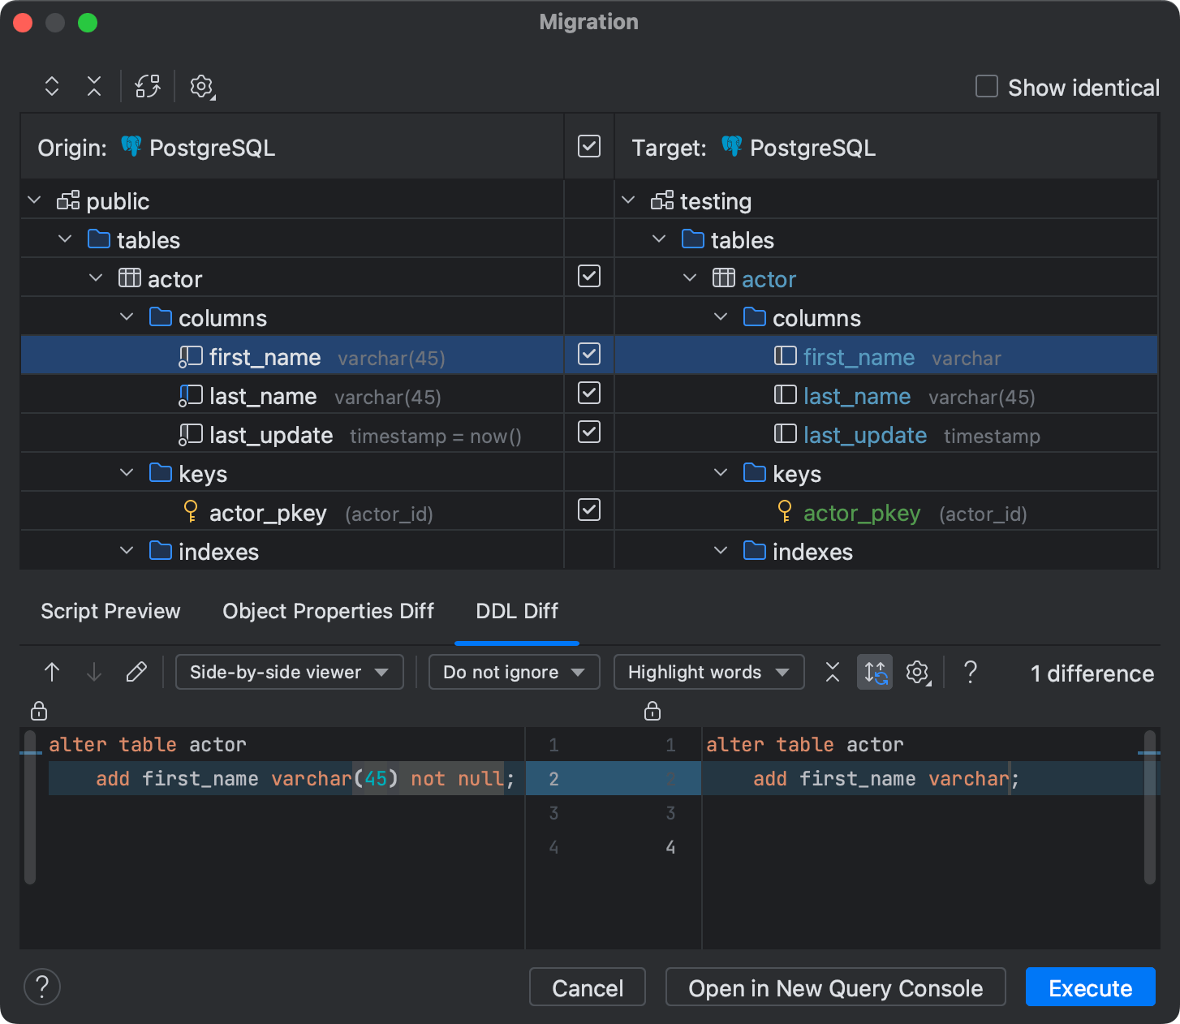Click the next difference arrow icon
This screenshot has width=1180, height=1024.
(x=93, y=672)
